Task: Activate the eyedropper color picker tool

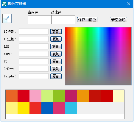Action: 7,18
